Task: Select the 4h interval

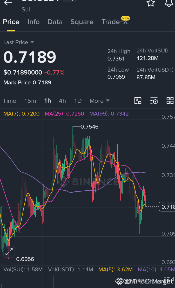Action: click(x=62, y=101)
